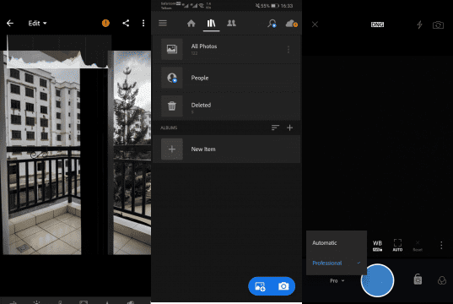Open the cloud sync status icon
453x304 pixels.
tap(291, 24)
